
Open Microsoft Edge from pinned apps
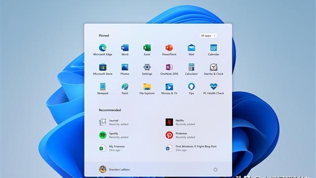click(103, 49)
